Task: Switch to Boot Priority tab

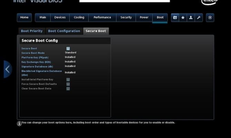Action: (x=32, y=31)
